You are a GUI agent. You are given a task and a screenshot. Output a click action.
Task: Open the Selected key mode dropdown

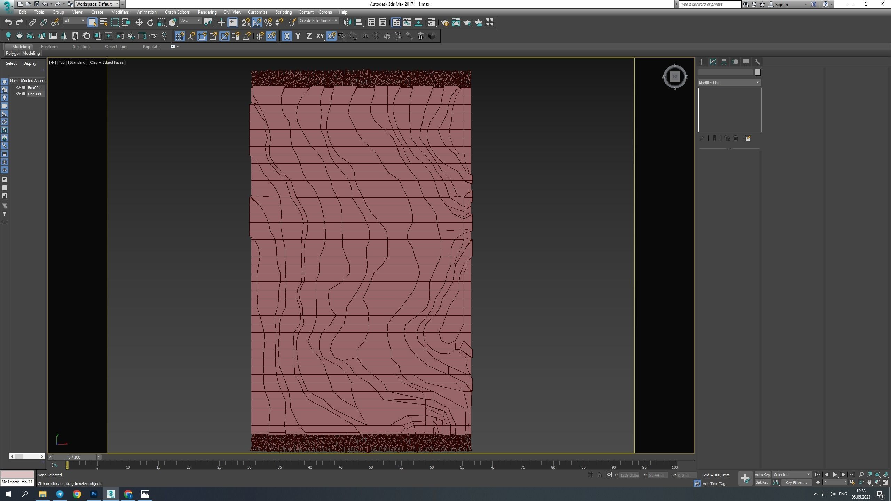[792, 475]
